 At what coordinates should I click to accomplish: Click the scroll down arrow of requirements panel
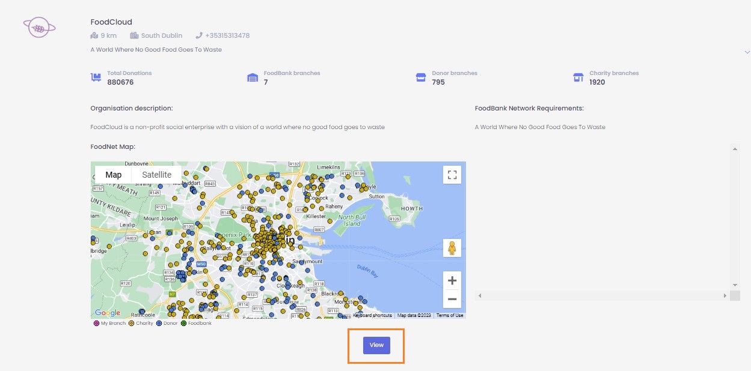(735, 285)
